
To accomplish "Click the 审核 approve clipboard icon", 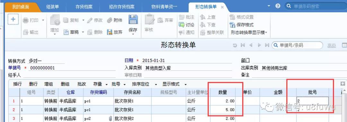I will (150, 19).
